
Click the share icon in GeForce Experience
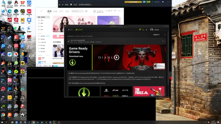pos(143,30)
